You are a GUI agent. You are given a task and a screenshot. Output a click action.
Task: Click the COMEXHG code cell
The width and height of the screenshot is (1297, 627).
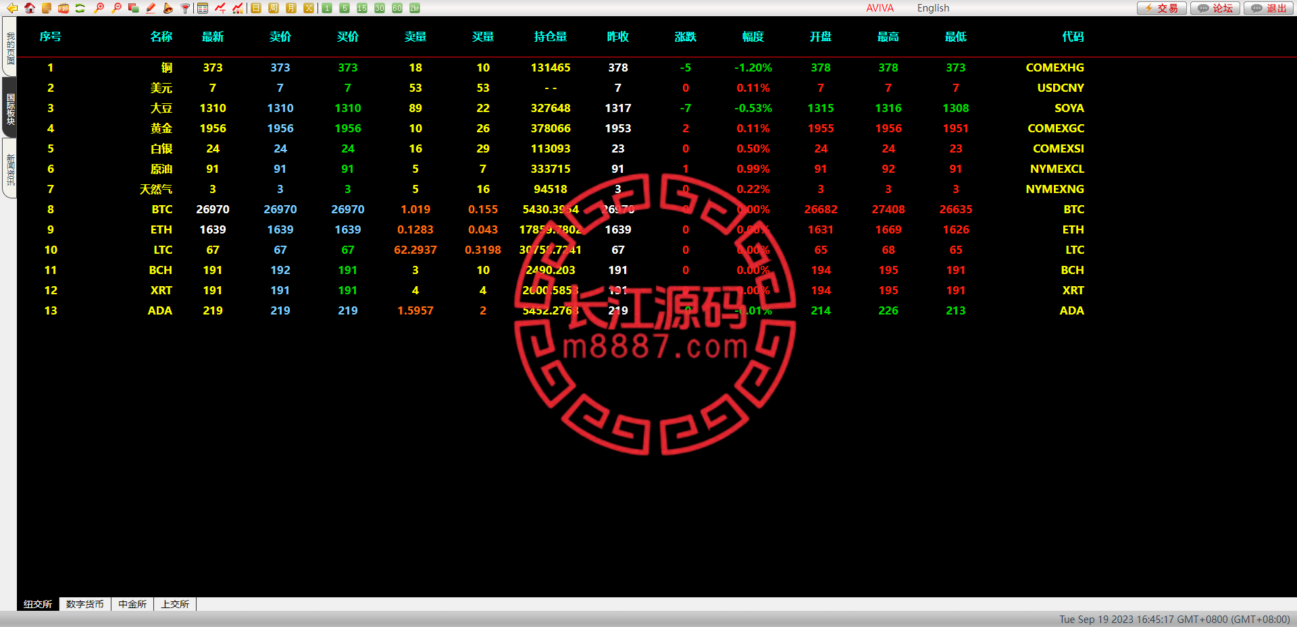tap(1054, 67)
